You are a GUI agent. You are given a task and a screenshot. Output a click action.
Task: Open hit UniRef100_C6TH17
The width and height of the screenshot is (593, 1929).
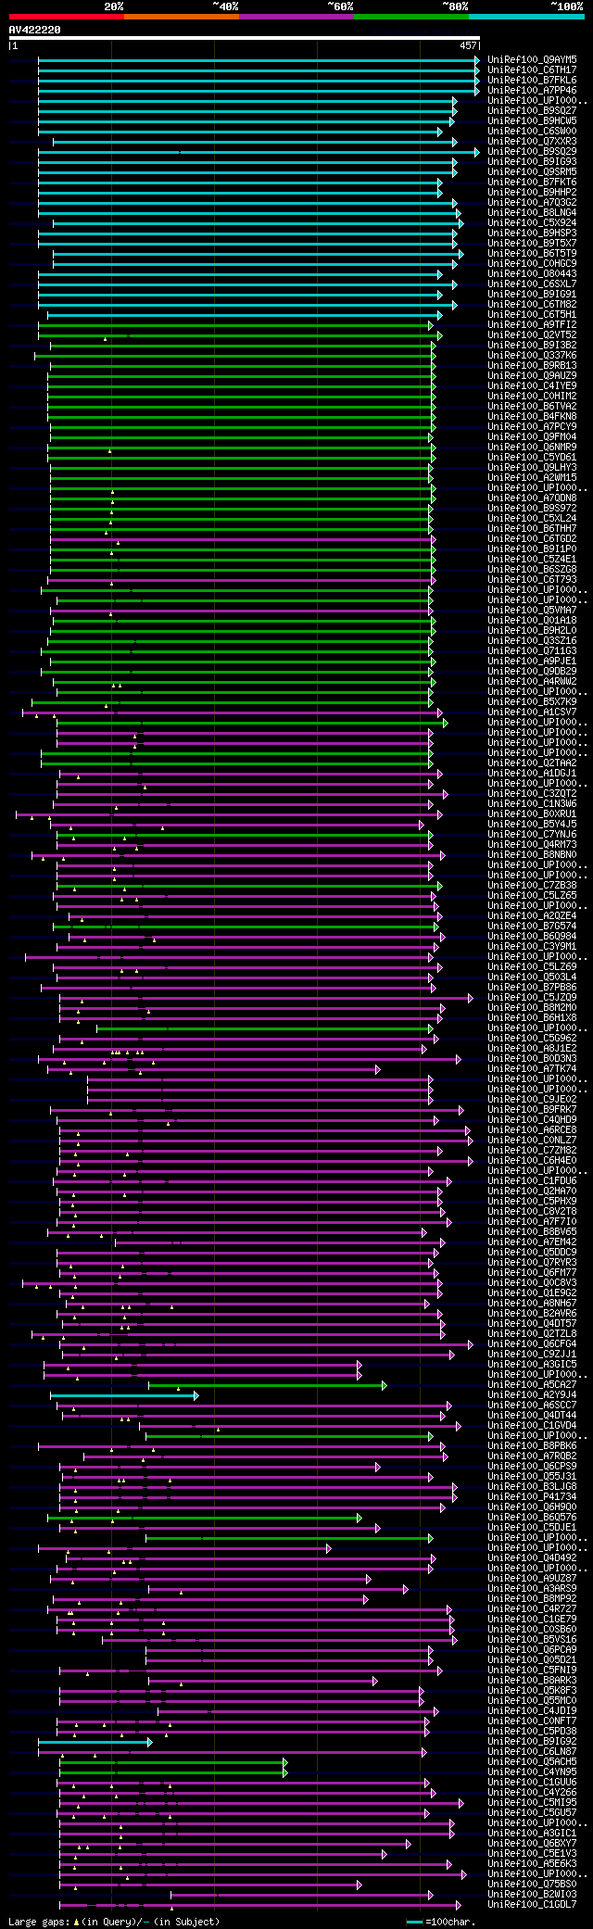coord(532,69)
